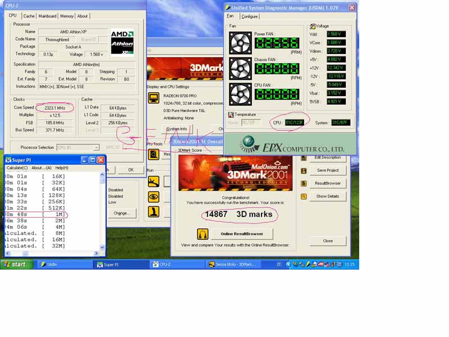Click the Voltage section icon in USDM
This screenshot has height=337, width=449.
pyautogui.click(x=313, y=26)
